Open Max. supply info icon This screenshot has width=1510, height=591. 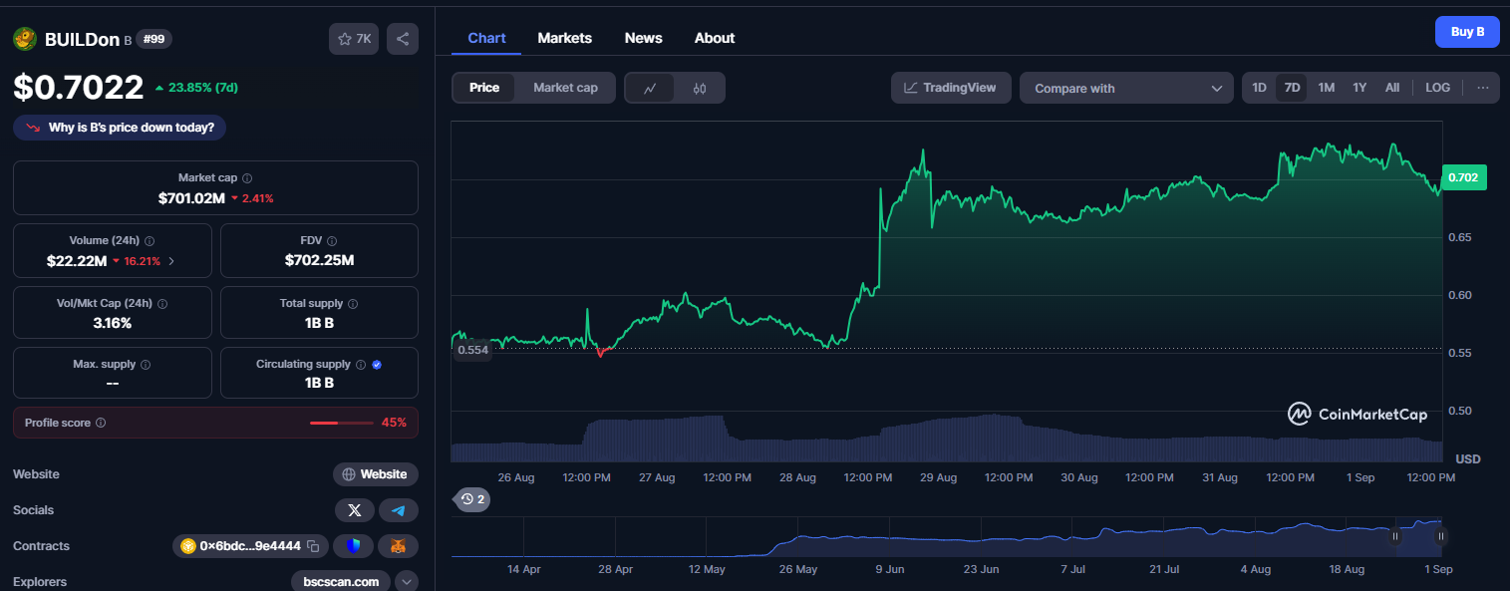click(146, 365)
